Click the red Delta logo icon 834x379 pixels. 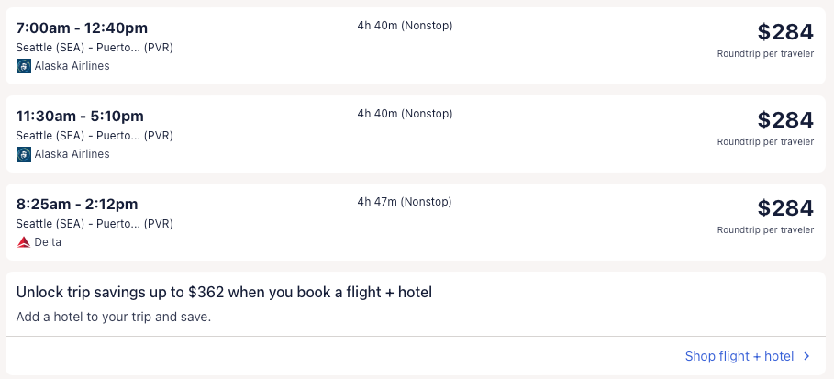[24, 242]
